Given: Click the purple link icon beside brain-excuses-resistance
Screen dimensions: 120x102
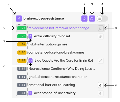Looking at the screenshot, I should [x=19, y=19].
